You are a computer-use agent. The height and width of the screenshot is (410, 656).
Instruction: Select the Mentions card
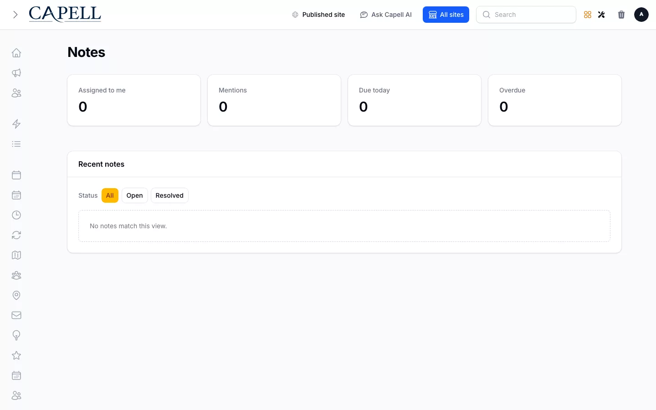[274, 100]
